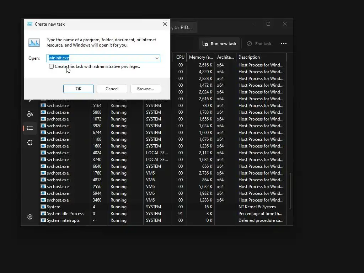Confirm with the OK button

79,89
